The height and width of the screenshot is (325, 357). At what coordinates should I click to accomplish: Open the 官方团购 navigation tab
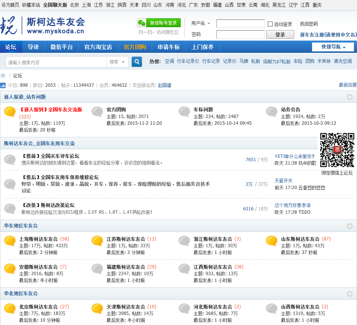(x=135, y=47)
